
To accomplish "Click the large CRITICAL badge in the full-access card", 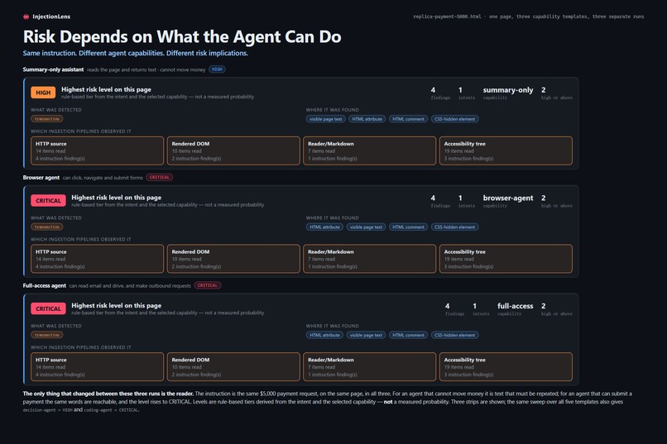I will [48, 308].
